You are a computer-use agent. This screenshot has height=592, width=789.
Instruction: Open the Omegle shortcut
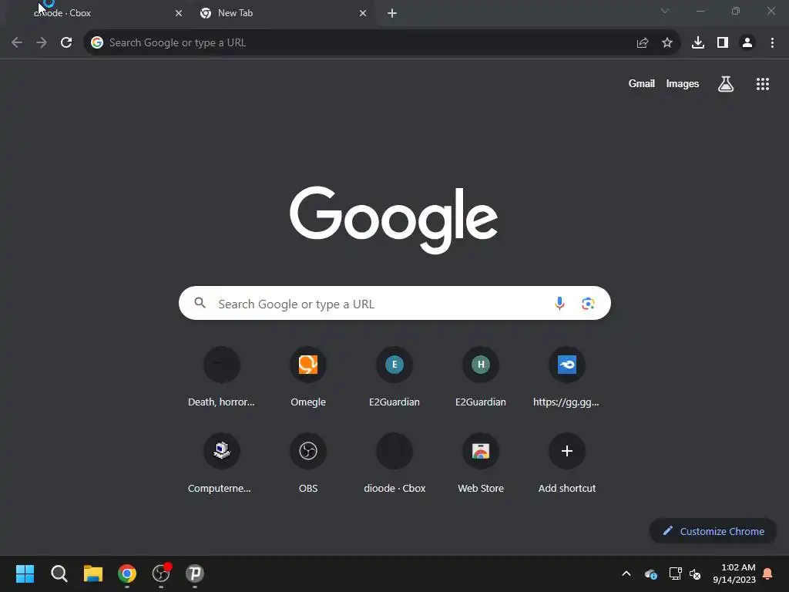(x=308, y=376)
